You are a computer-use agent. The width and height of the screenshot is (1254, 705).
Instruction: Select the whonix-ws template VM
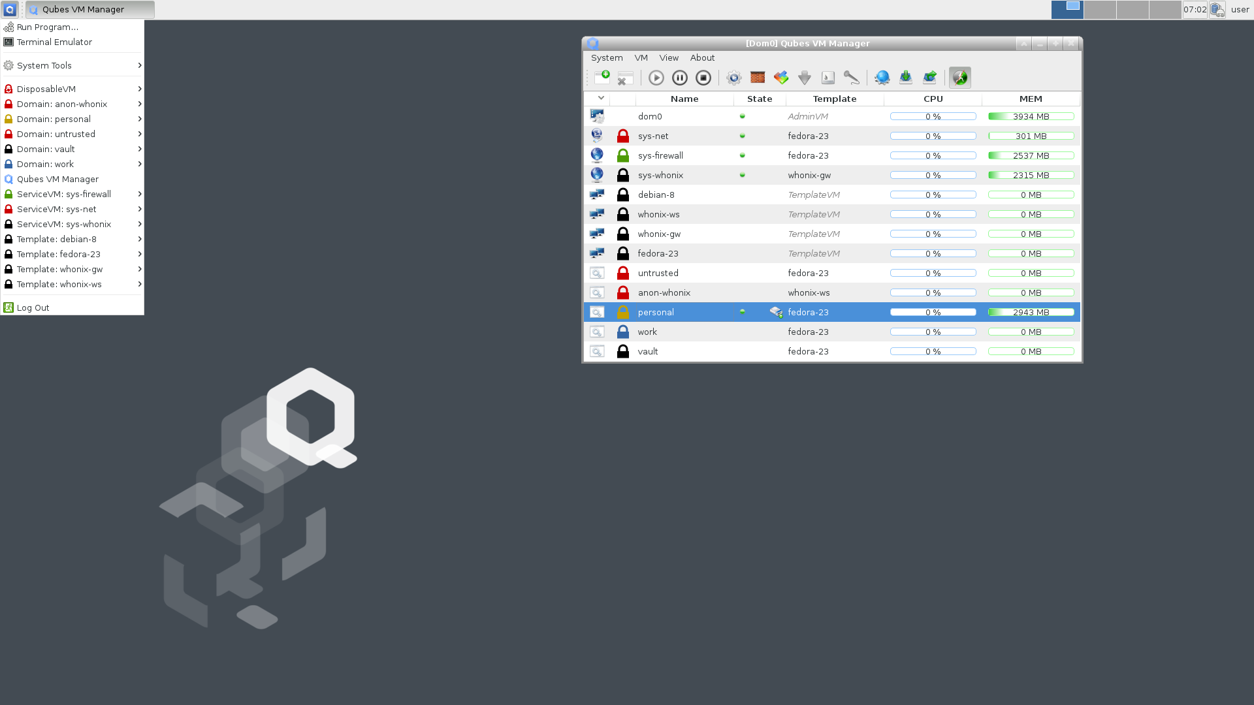(832, 214)
